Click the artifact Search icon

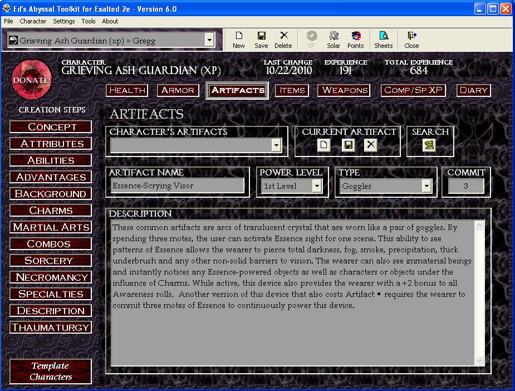tap(429, 145)
